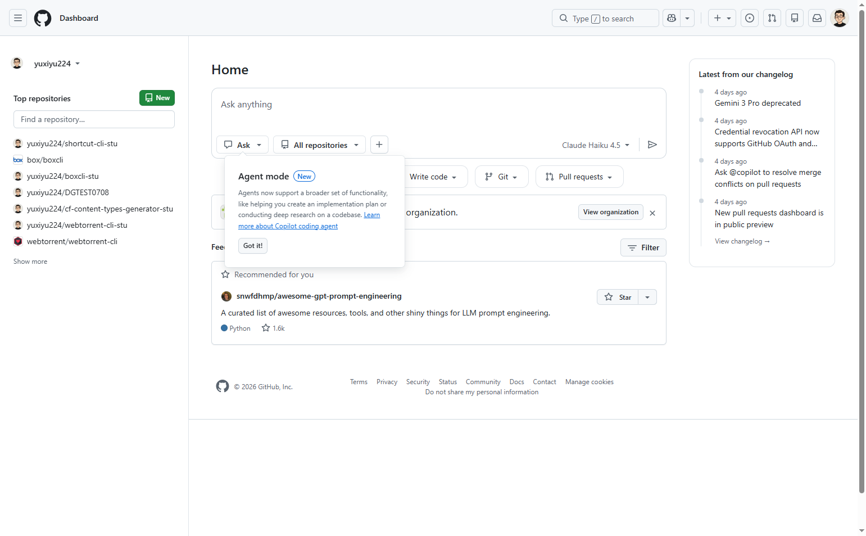
Task: Open the Create new plus menu
Action: pos(722,18)
